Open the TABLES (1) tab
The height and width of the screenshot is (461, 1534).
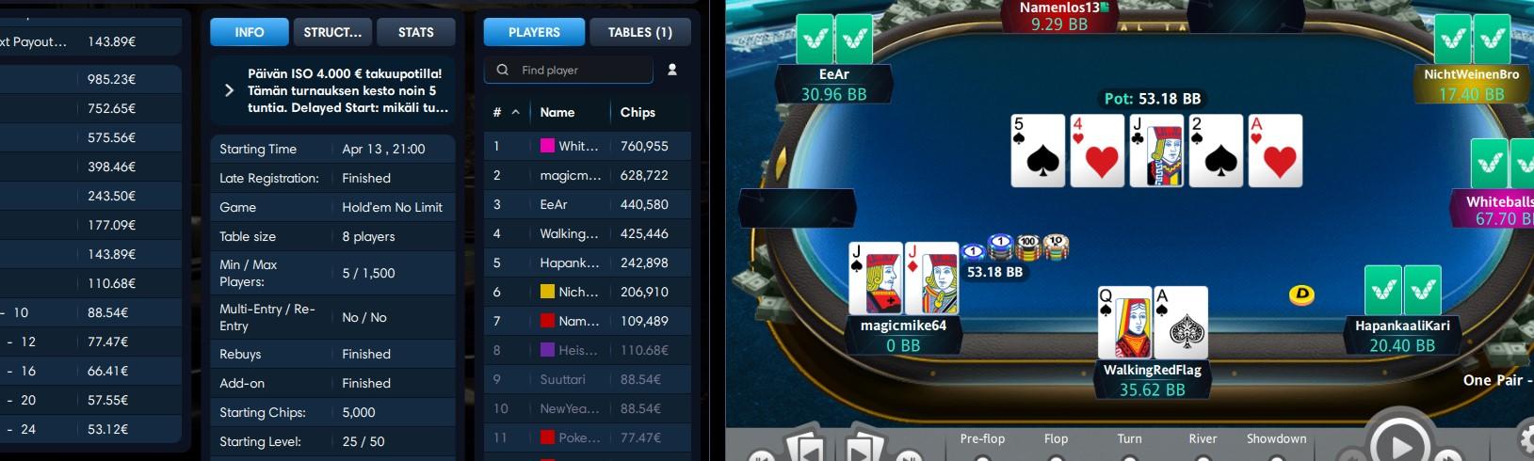640,32
